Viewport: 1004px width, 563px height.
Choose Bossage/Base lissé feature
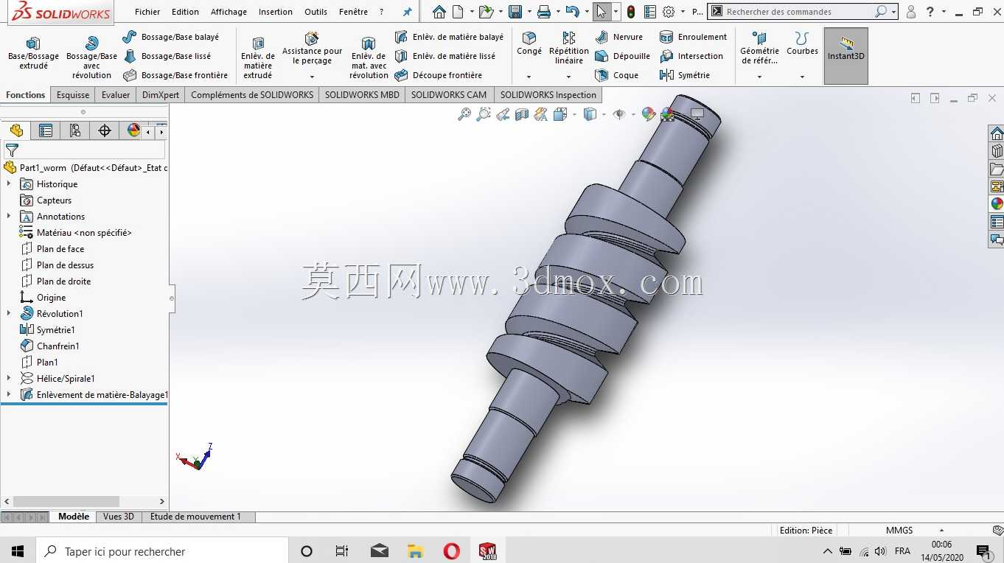[167, 56]
